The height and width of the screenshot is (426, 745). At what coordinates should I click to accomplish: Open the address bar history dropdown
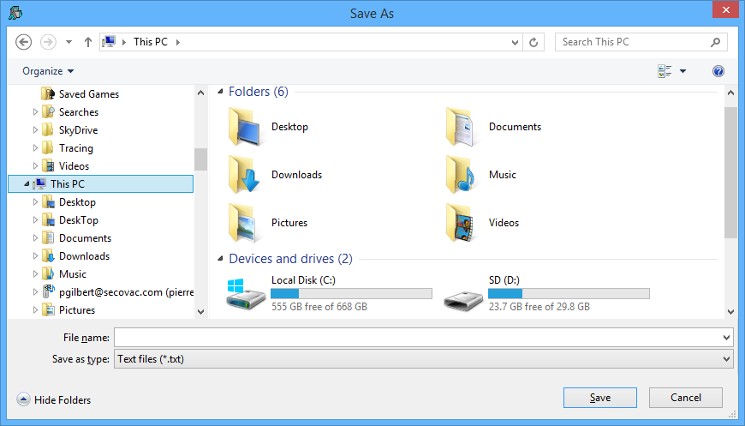[x=515, y=42]
